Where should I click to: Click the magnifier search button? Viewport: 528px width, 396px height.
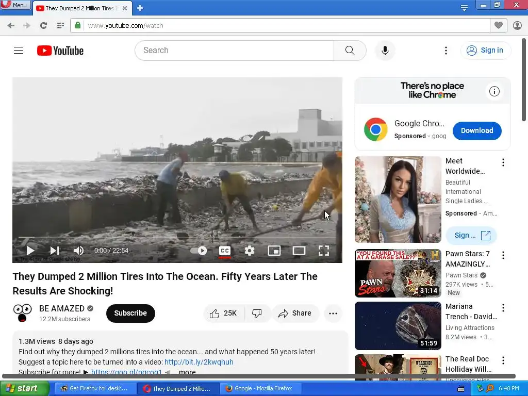pyautogui.click(x=350, y=51)
